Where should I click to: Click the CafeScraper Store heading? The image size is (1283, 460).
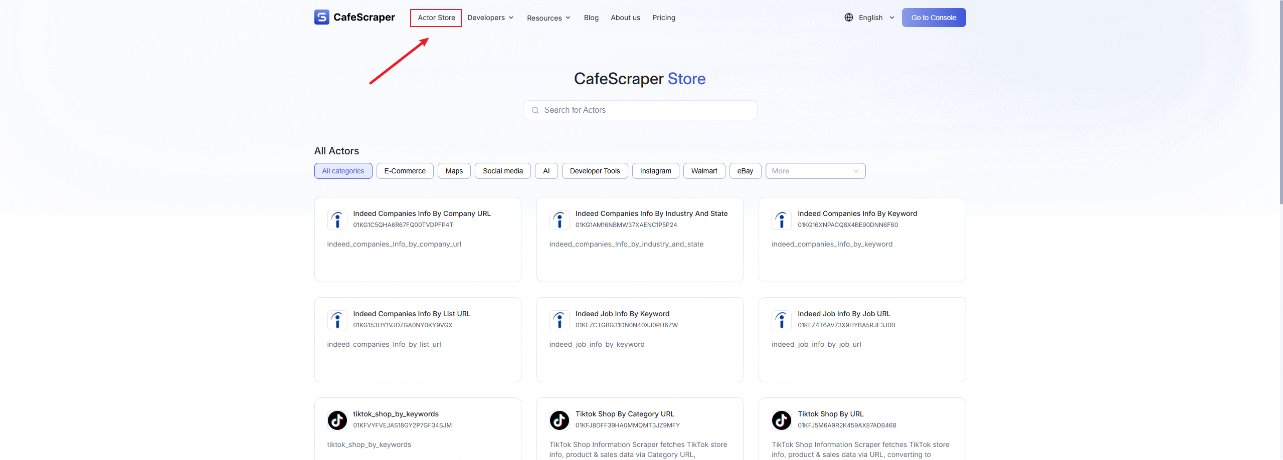[x=640, y=79]
